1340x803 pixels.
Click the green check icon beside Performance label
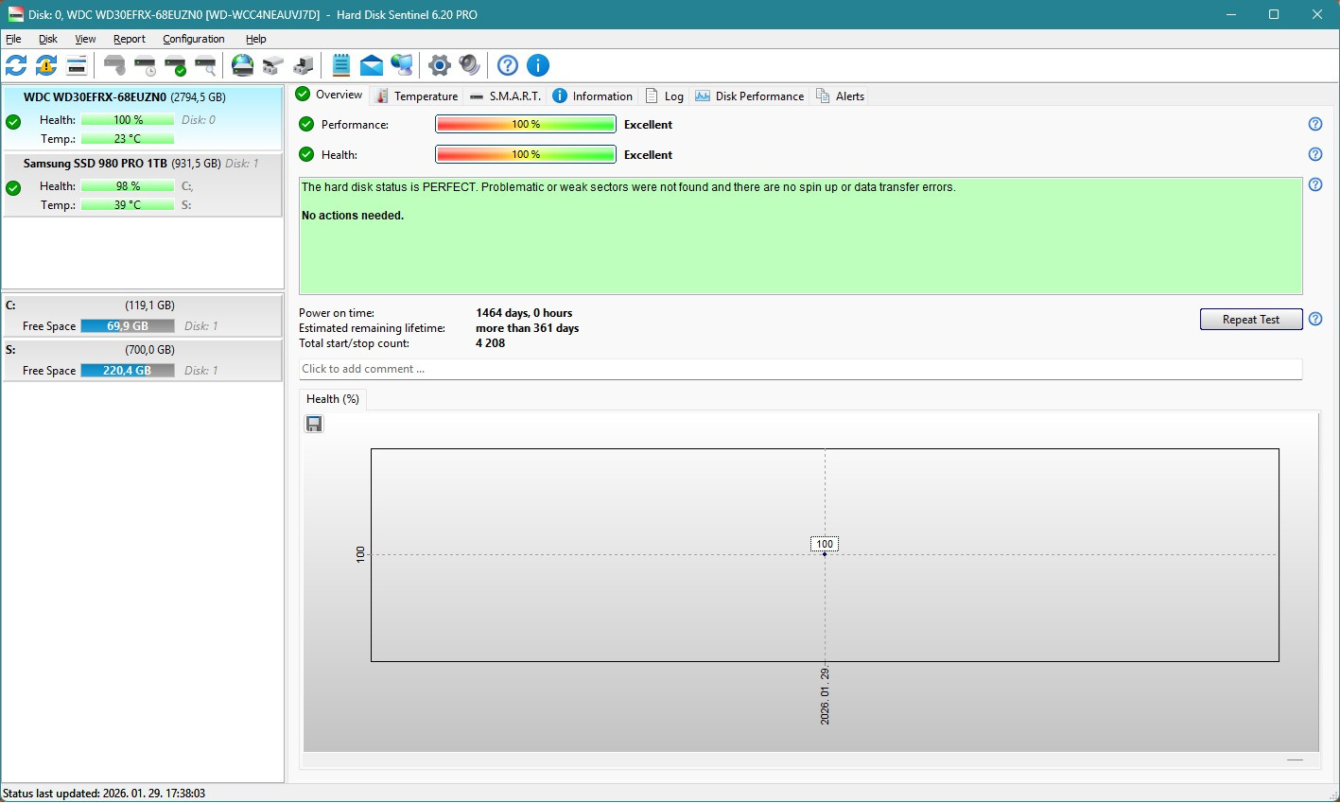coord(306,124)
